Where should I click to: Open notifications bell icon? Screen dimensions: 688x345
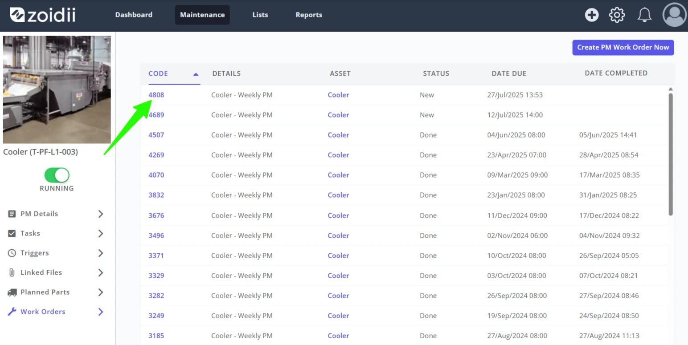click(644, 15)
